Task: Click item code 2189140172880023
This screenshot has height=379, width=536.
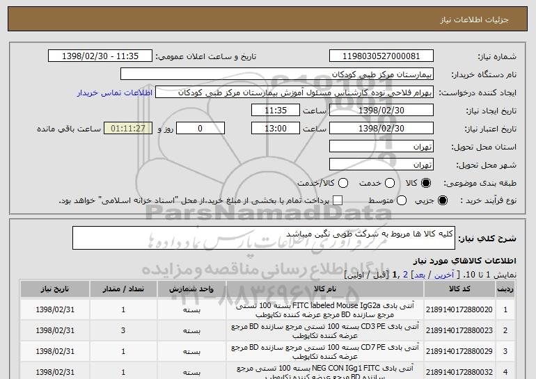Action: click(459, 330)
